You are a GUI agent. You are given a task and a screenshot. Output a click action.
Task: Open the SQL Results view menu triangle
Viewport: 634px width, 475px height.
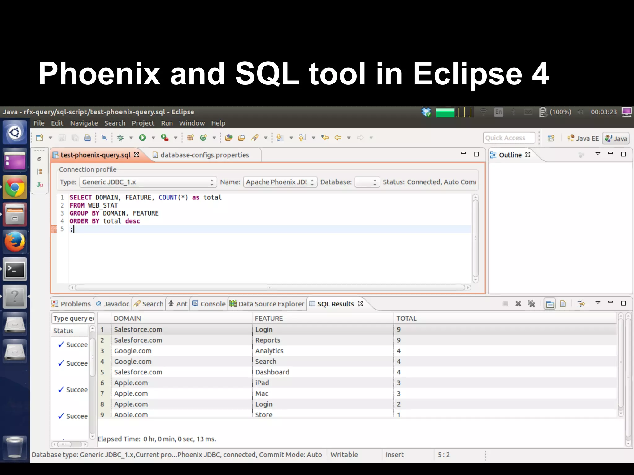point(598,302)
